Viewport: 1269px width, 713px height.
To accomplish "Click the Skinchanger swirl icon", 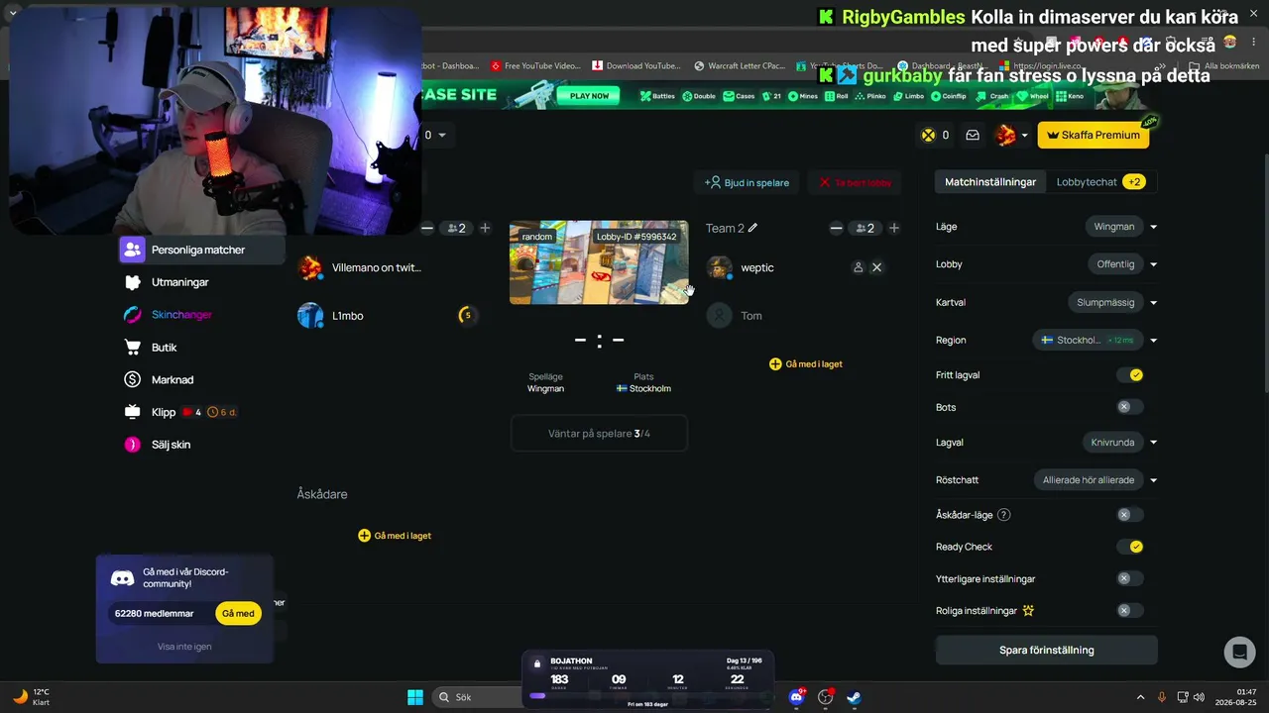I will pyautogui.click(x=133, y=315).
